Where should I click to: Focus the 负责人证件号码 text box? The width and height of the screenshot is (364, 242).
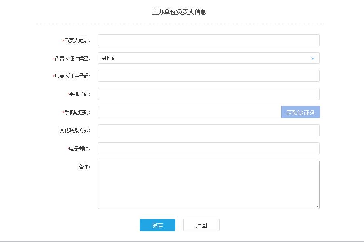208,76
